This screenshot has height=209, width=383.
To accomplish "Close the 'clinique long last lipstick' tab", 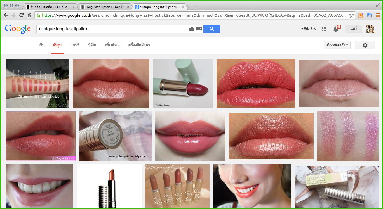I will click(x=182, y=7).
